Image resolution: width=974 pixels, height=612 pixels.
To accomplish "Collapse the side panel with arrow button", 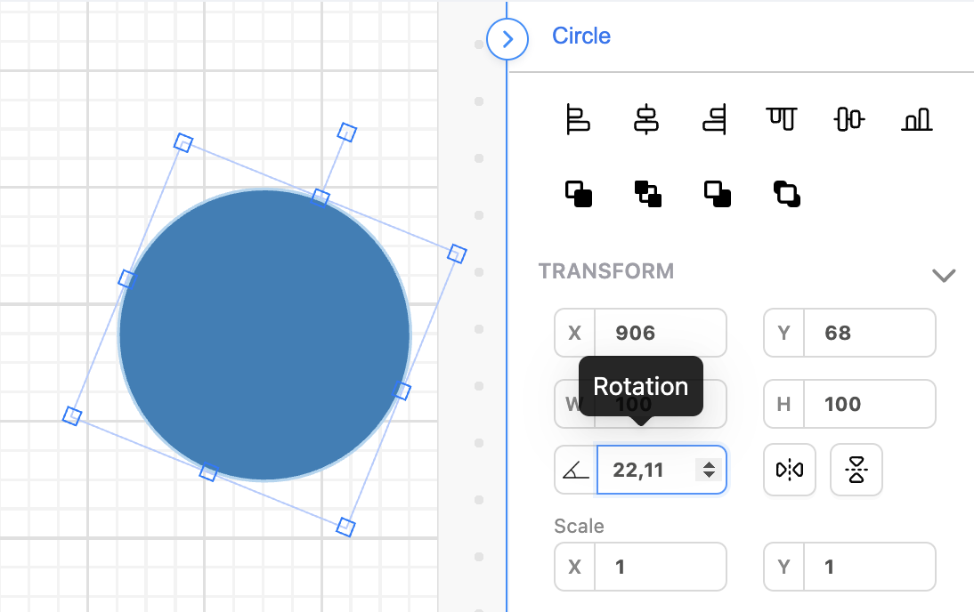I will 507,39.
